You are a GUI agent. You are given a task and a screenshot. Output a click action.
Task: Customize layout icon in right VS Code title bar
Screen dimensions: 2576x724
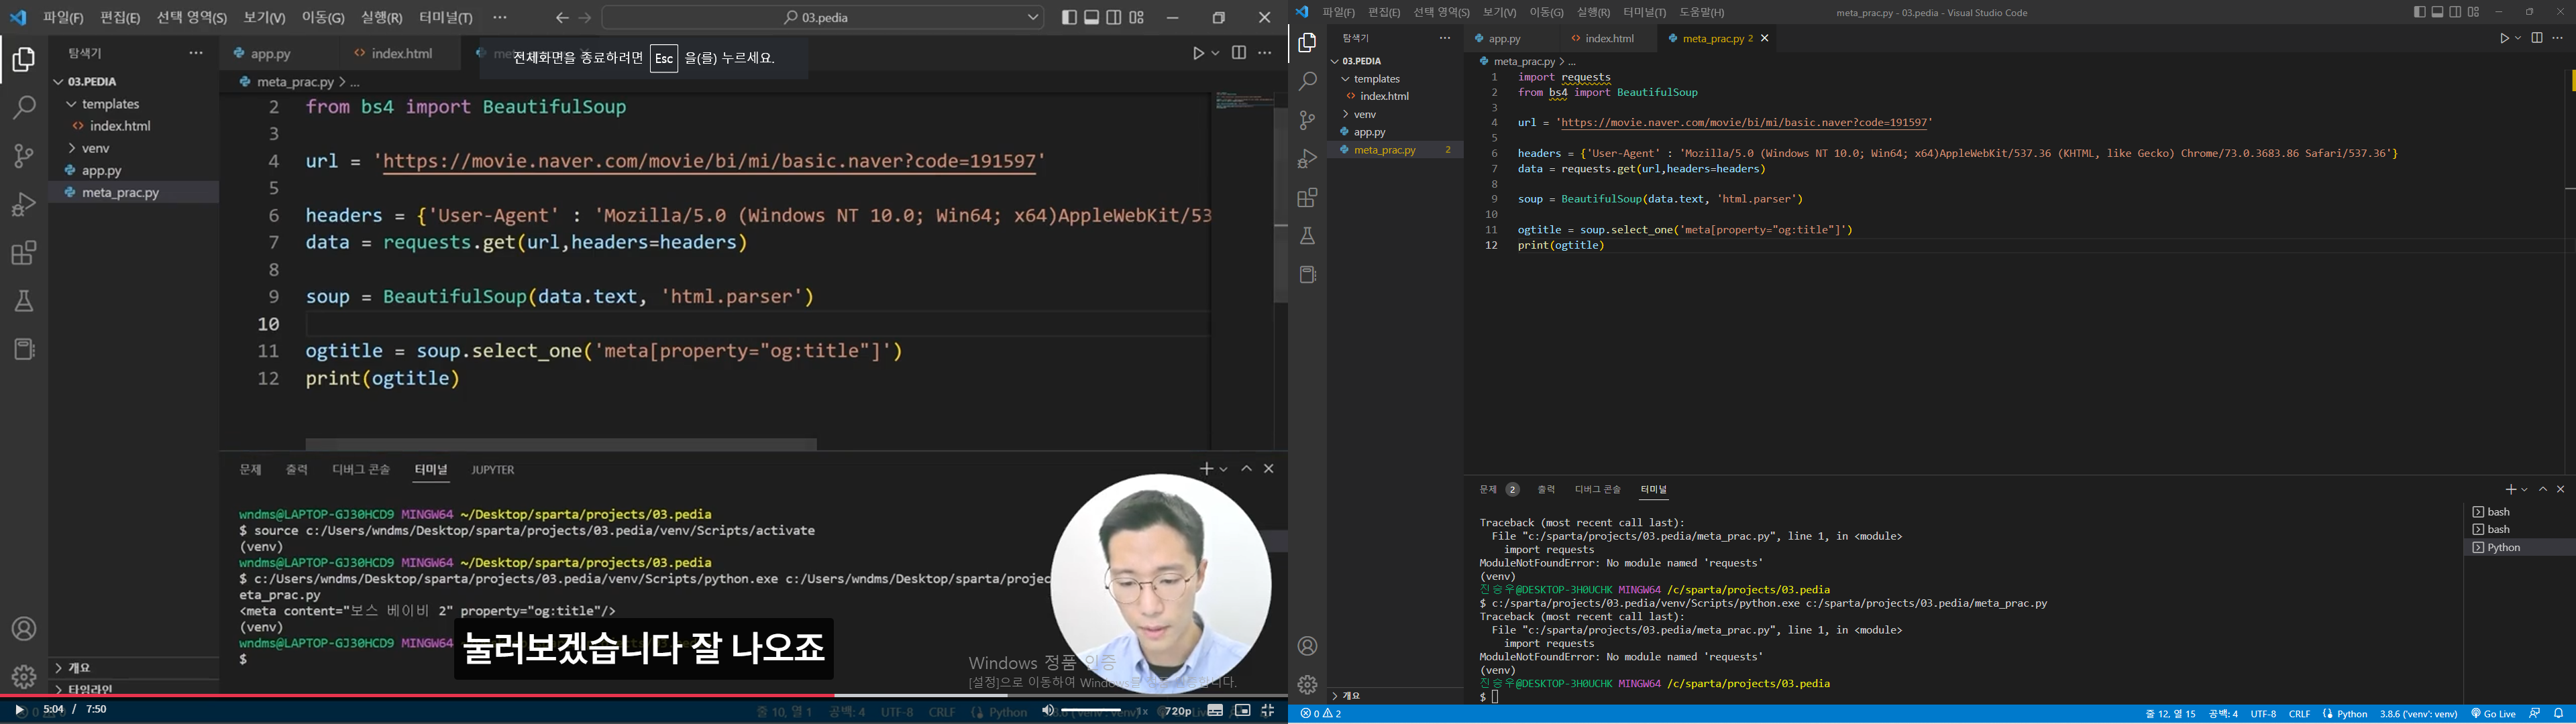pyautogui.click(x=2474, y=12)
